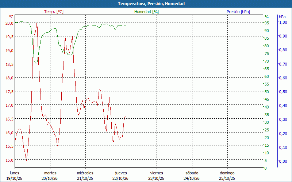
Task: Click the red "18,0" temperature axis value
Action: pyautogui.click(x=9, y=78)
